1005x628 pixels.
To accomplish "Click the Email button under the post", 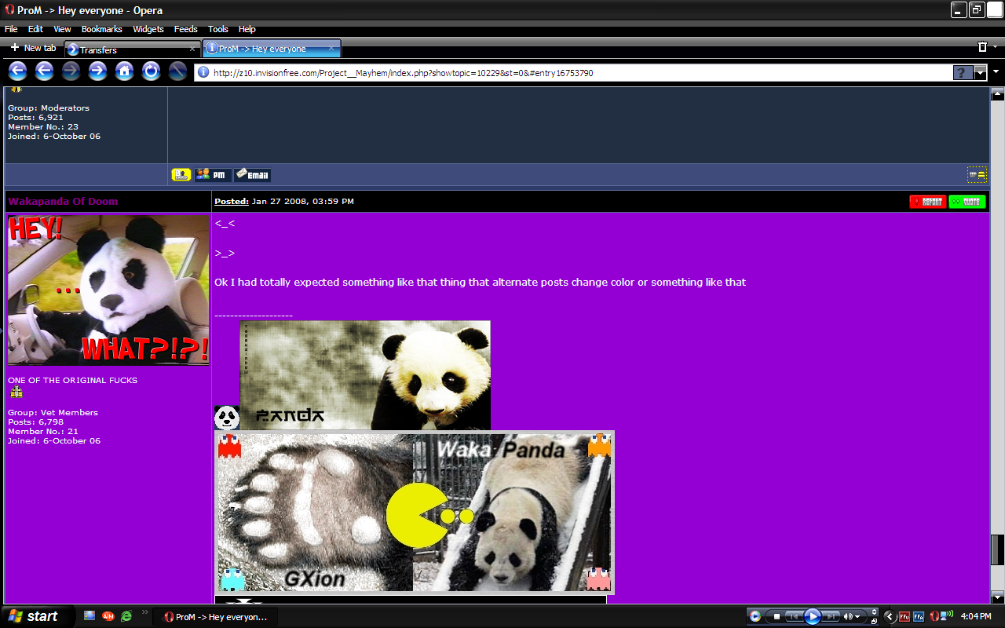I will point(252,175).
